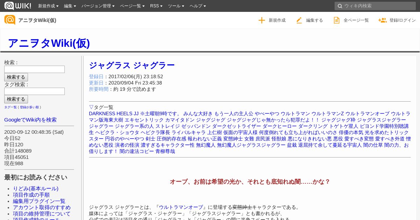Click 編集する text in site header
This screenshot has width=420, height=220.
(315, 20)
